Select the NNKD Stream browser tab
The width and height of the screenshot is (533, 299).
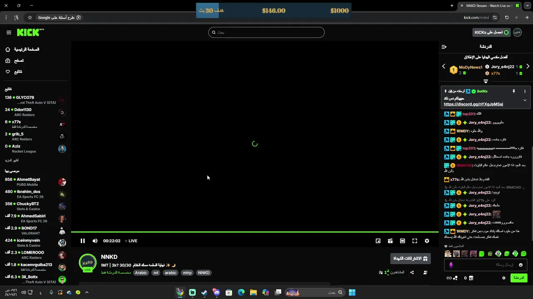(x=490, y=6)
